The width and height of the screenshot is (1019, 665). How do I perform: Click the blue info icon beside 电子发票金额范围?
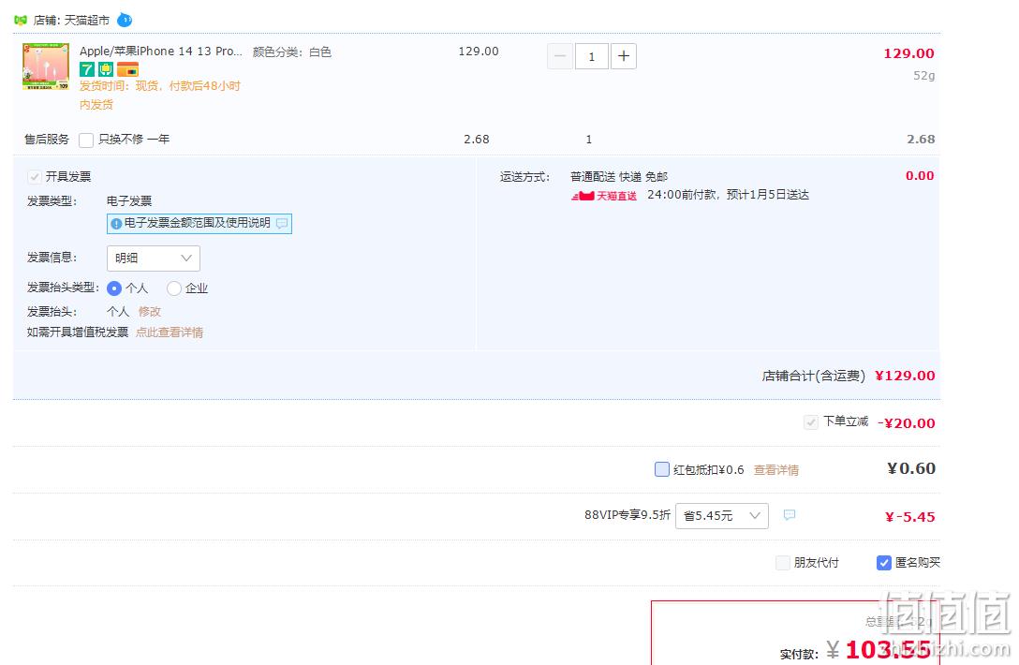click(x=116, y=224)
